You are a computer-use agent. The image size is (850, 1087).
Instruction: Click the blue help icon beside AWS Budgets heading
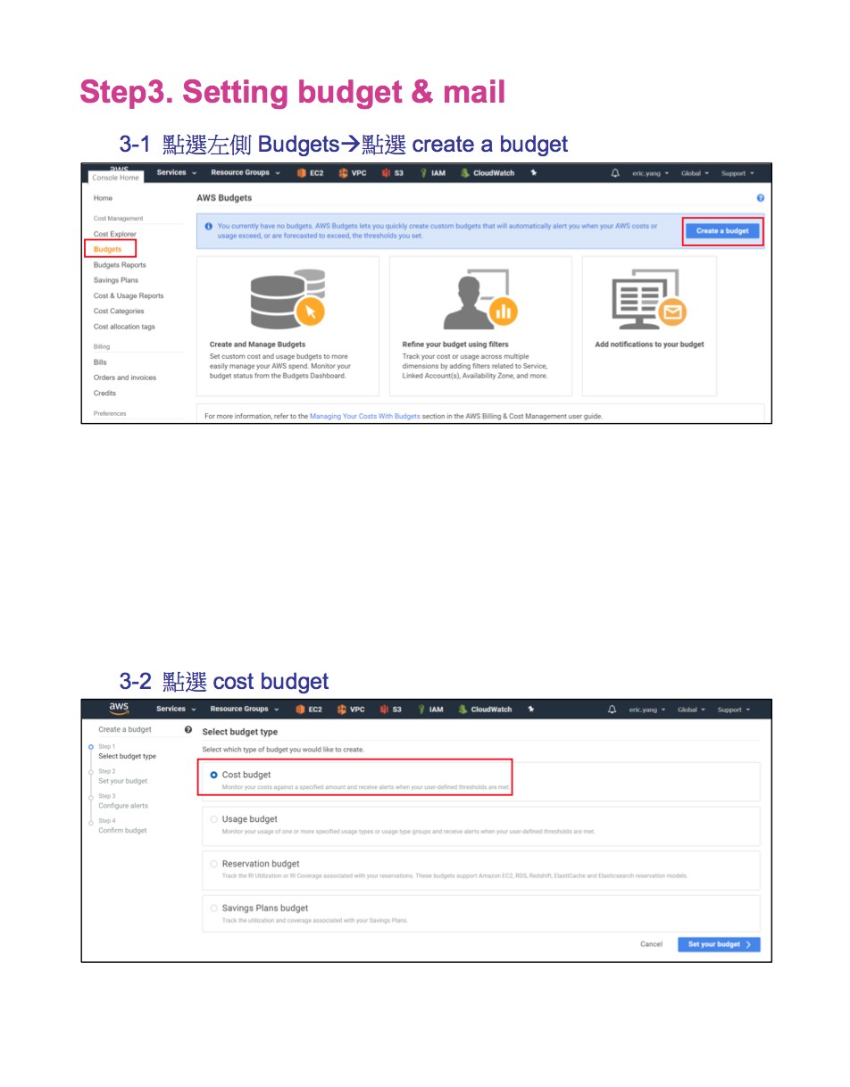point(760,198)
